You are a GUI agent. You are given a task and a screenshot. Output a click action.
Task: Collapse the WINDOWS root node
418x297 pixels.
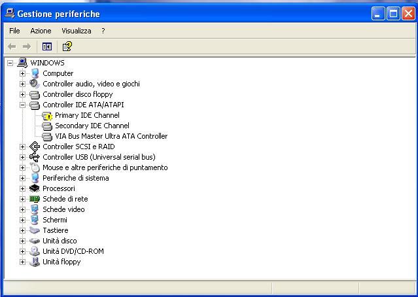[x=10, y=63]
